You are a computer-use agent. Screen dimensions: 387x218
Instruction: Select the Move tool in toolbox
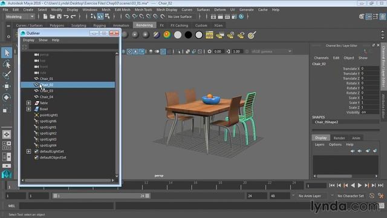[x=7, y=86]
